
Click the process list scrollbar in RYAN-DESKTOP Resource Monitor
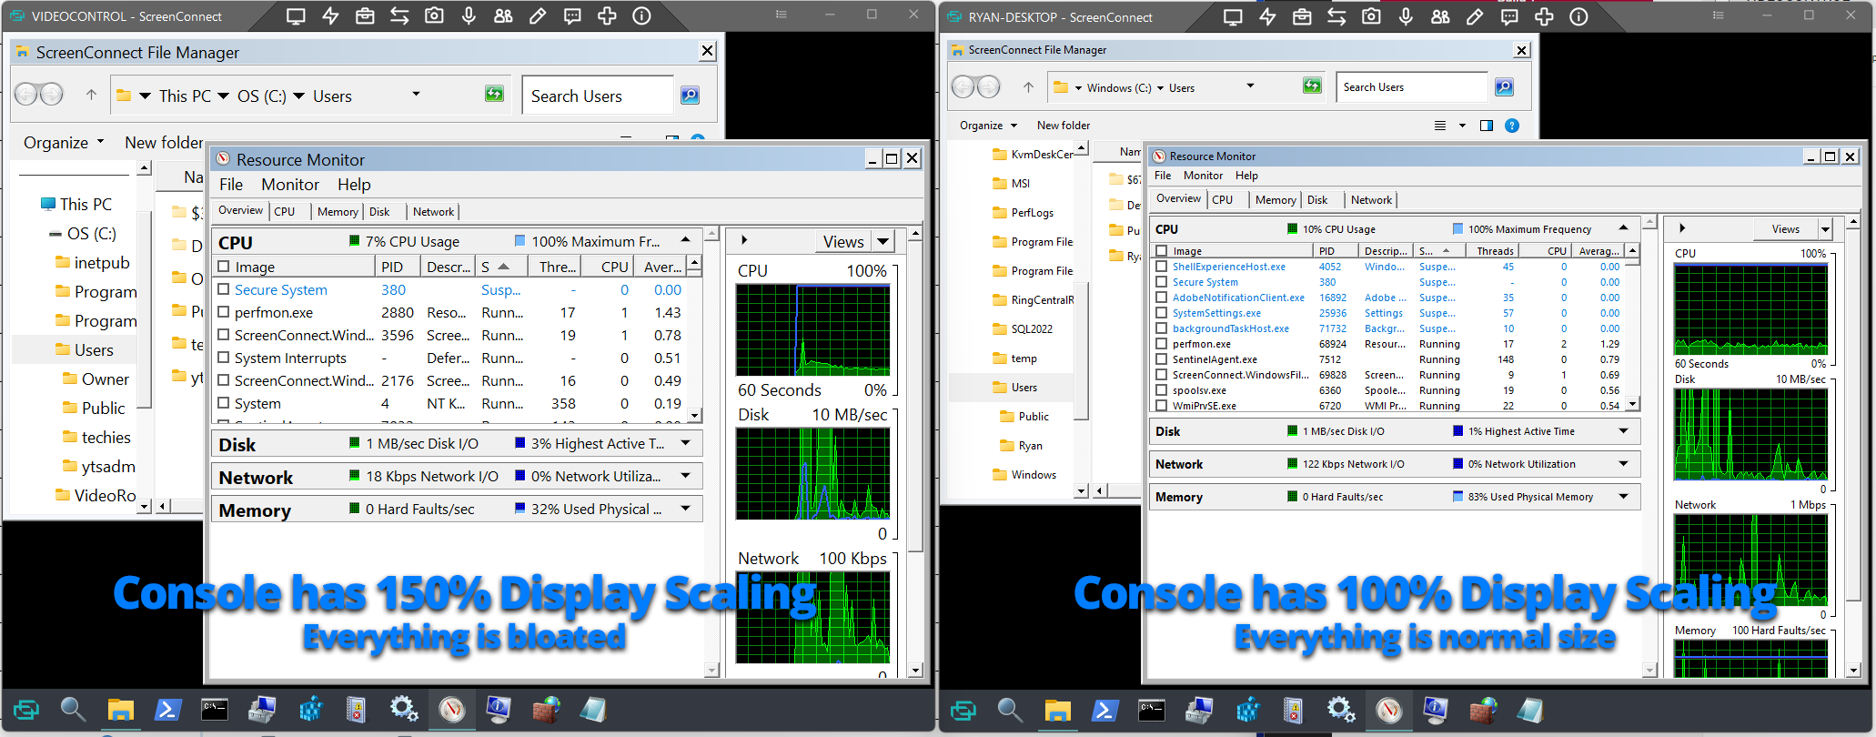coord(1632,328)
